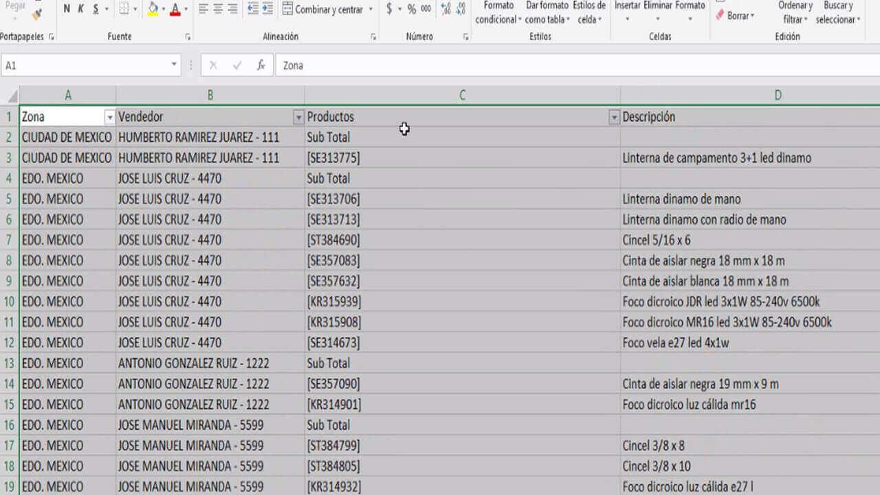
Task: Expand the Name Box dropdown arrow
Action: pyautogui.click(x=174, y=65)
